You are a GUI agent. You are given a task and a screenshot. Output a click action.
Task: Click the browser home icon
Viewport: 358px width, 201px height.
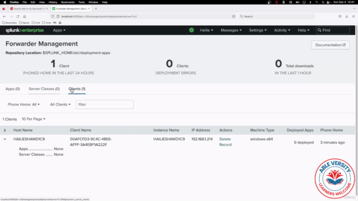[25, 16]
